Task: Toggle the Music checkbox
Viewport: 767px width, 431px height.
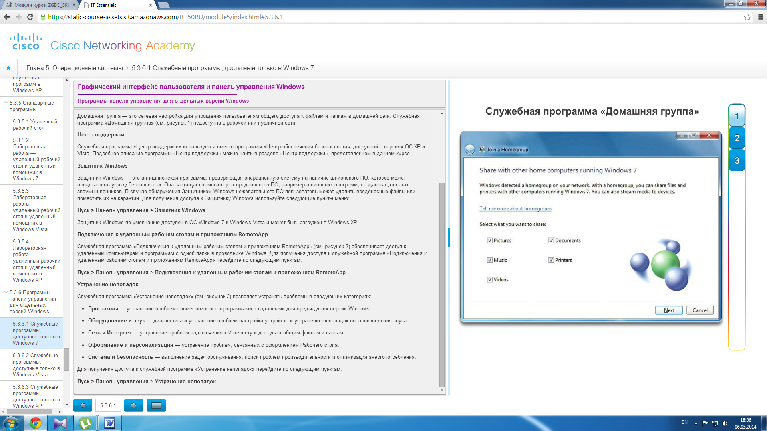Action: pyautogui.click(x=489, y=260)
